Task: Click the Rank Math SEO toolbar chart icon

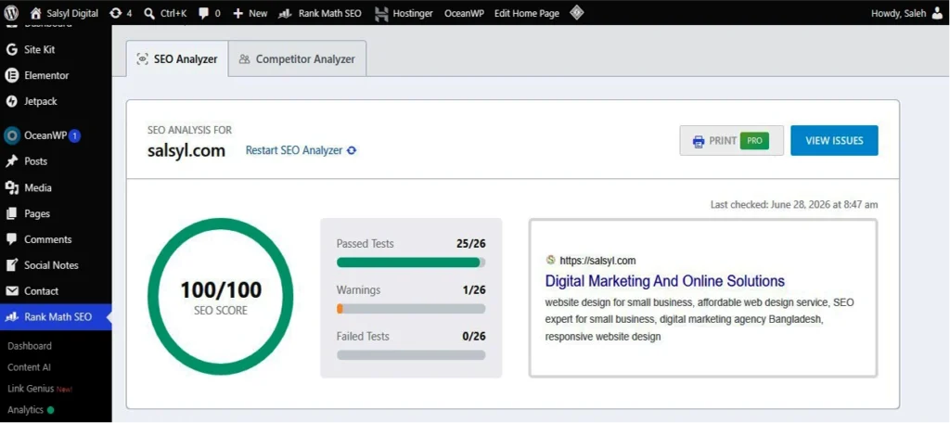Action: [x=285, y=13]
